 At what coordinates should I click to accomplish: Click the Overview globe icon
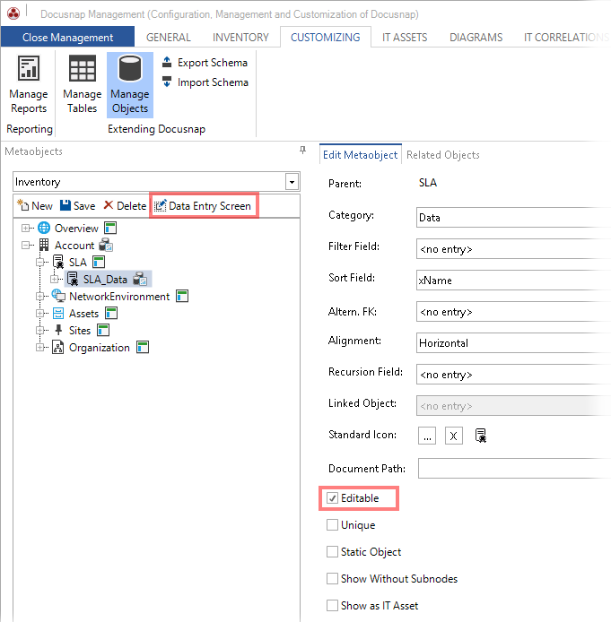tap(44, 228)
